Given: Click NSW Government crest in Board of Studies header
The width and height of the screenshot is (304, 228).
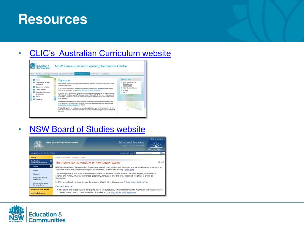Looking at the screenshot, I should coord(39,144).
